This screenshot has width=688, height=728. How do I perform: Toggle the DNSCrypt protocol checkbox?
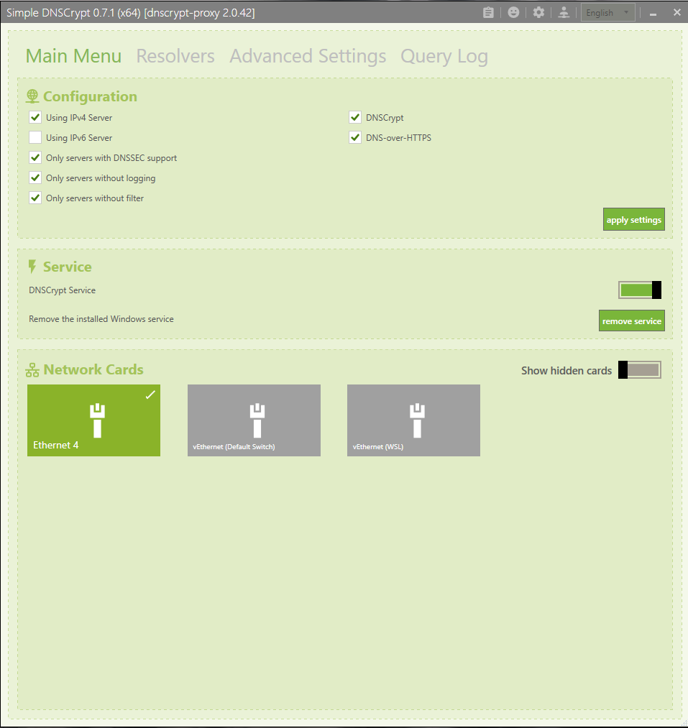coord(355,117)
